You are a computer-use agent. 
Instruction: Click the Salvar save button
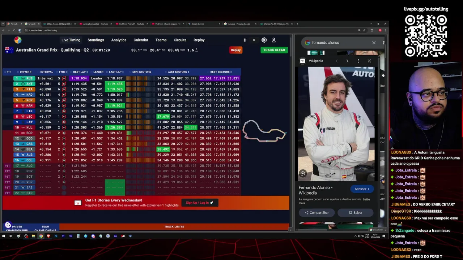point(356,213)
